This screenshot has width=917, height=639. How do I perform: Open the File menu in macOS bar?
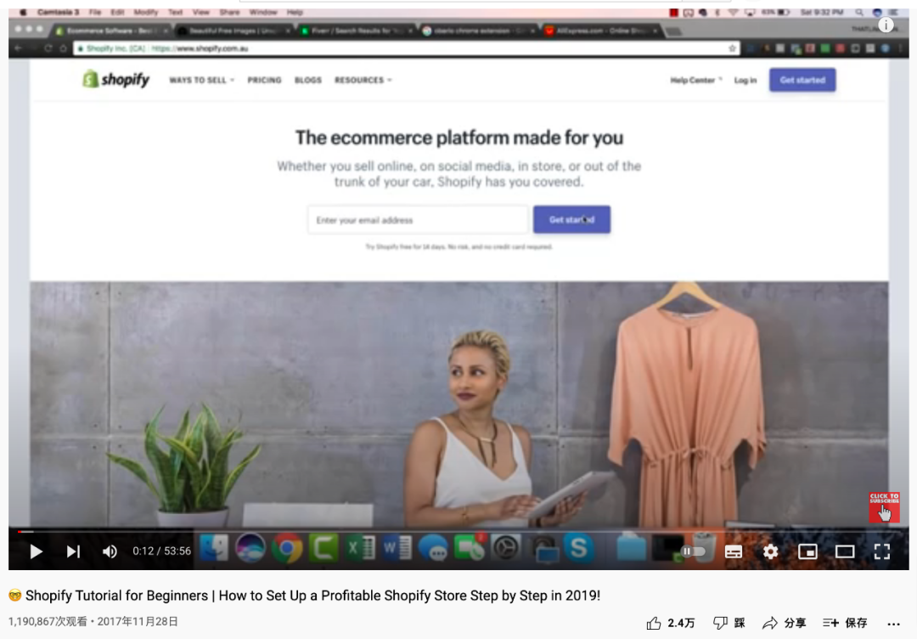coord(95,12)
